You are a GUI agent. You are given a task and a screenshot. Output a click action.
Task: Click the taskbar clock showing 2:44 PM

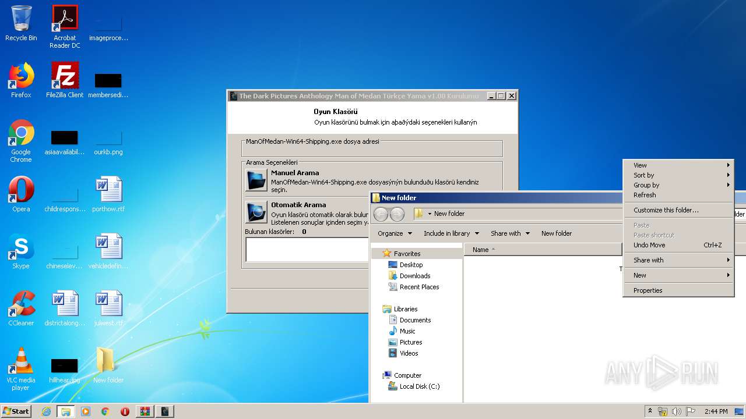click(x=716, y=411)
